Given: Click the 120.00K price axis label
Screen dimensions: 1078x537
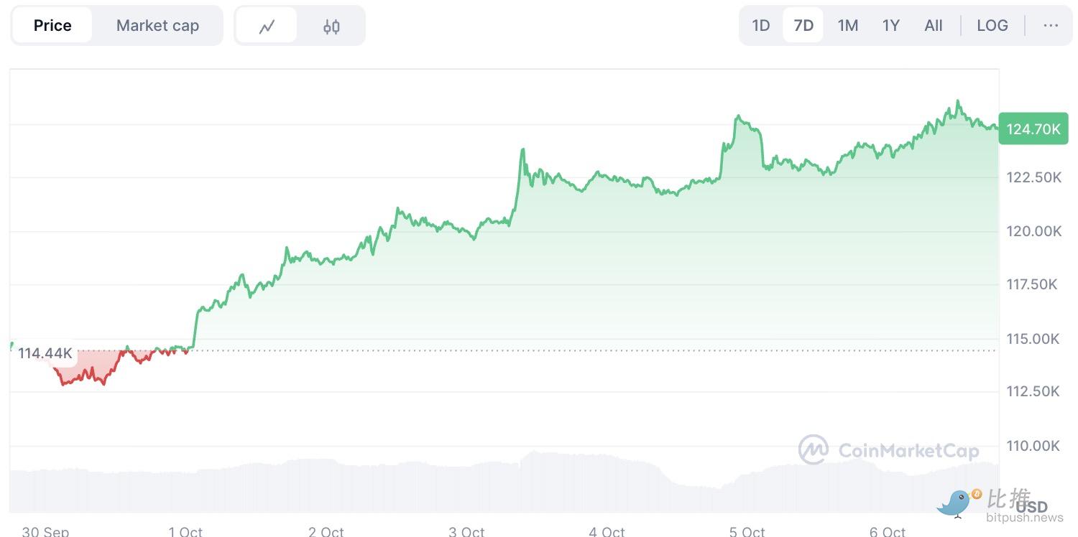Looking at the screenshot, I should click(x=1033, y=231).
